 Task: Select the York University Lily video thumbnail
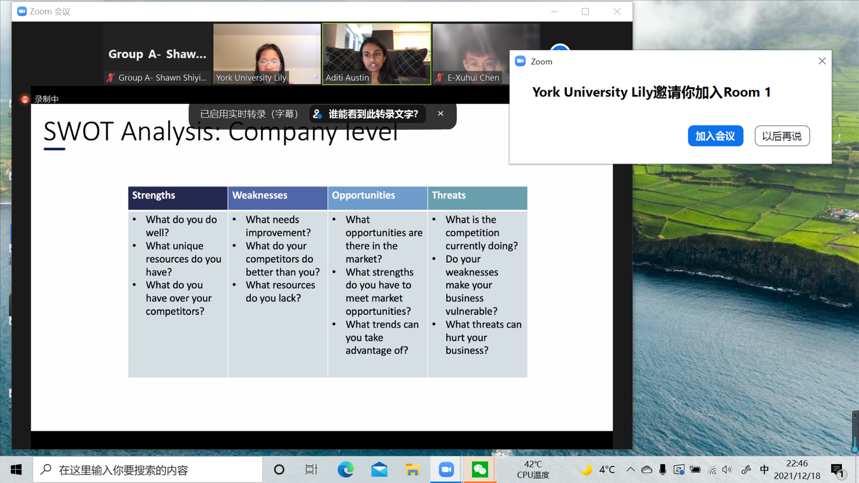click(267, 54)
